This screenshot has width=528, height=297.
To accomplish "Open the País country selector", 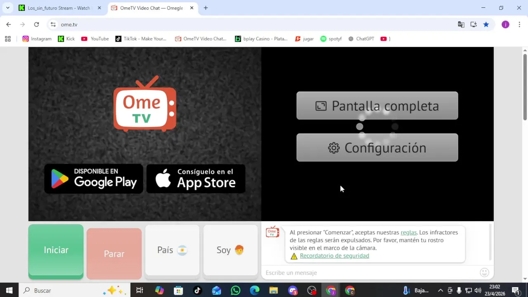I will [172, 250].
